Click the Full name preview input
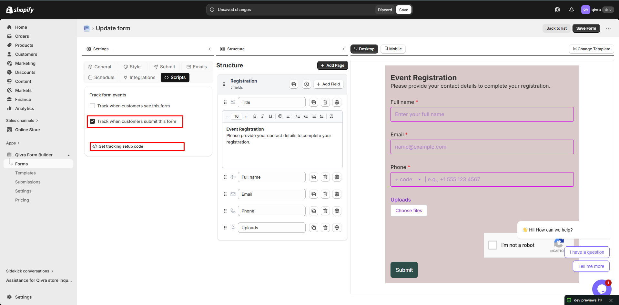619x305 pixels. point(482,114)
